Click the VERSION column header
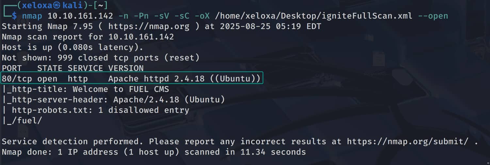The image size is (490, 165). [x=126, y=68]
